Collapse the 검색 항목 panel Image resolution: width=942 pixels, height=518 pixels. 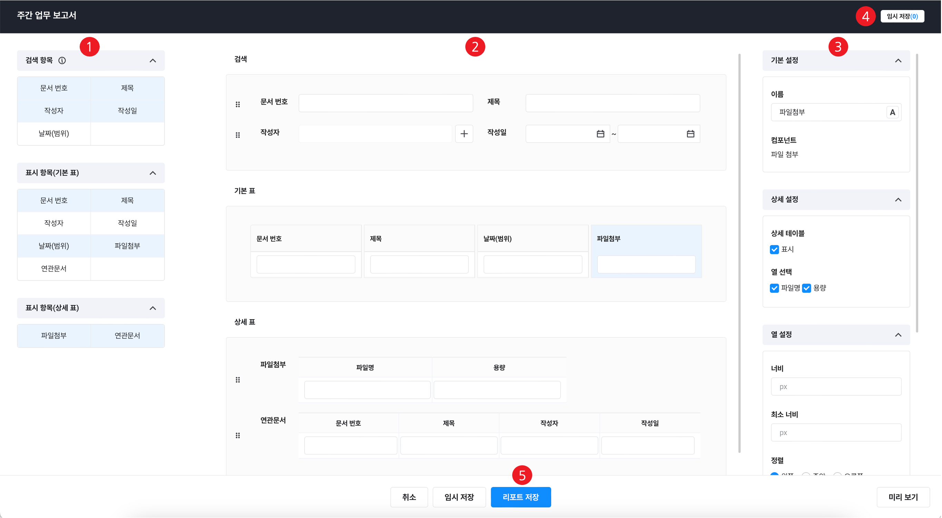coord(153,61)
